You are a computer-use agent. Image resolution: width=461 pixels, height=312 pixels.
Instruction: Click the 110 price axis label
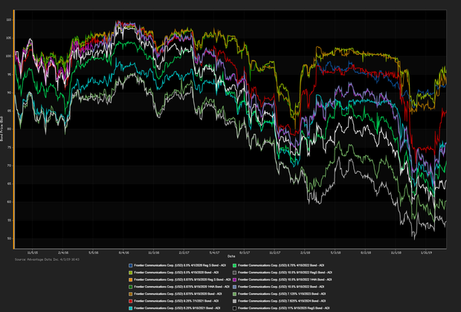click(8, 20)
